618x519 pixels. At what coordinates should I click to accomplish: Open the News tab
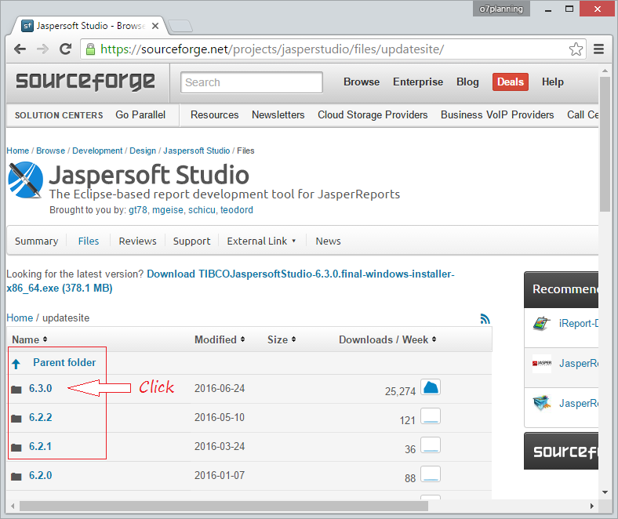point(328,241)
